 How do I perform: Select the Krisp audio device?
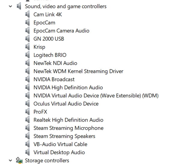(x=39, y=47)
